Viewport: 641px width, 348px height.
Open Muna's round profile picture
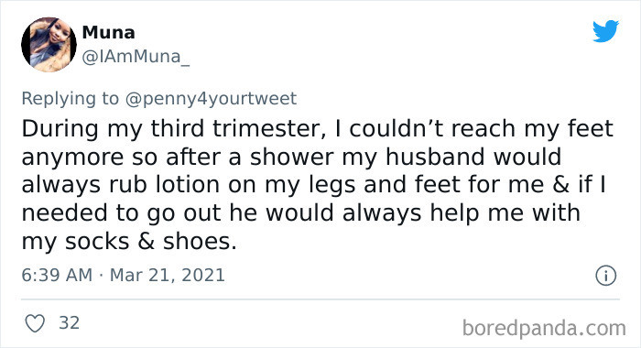tap(49, 45)
